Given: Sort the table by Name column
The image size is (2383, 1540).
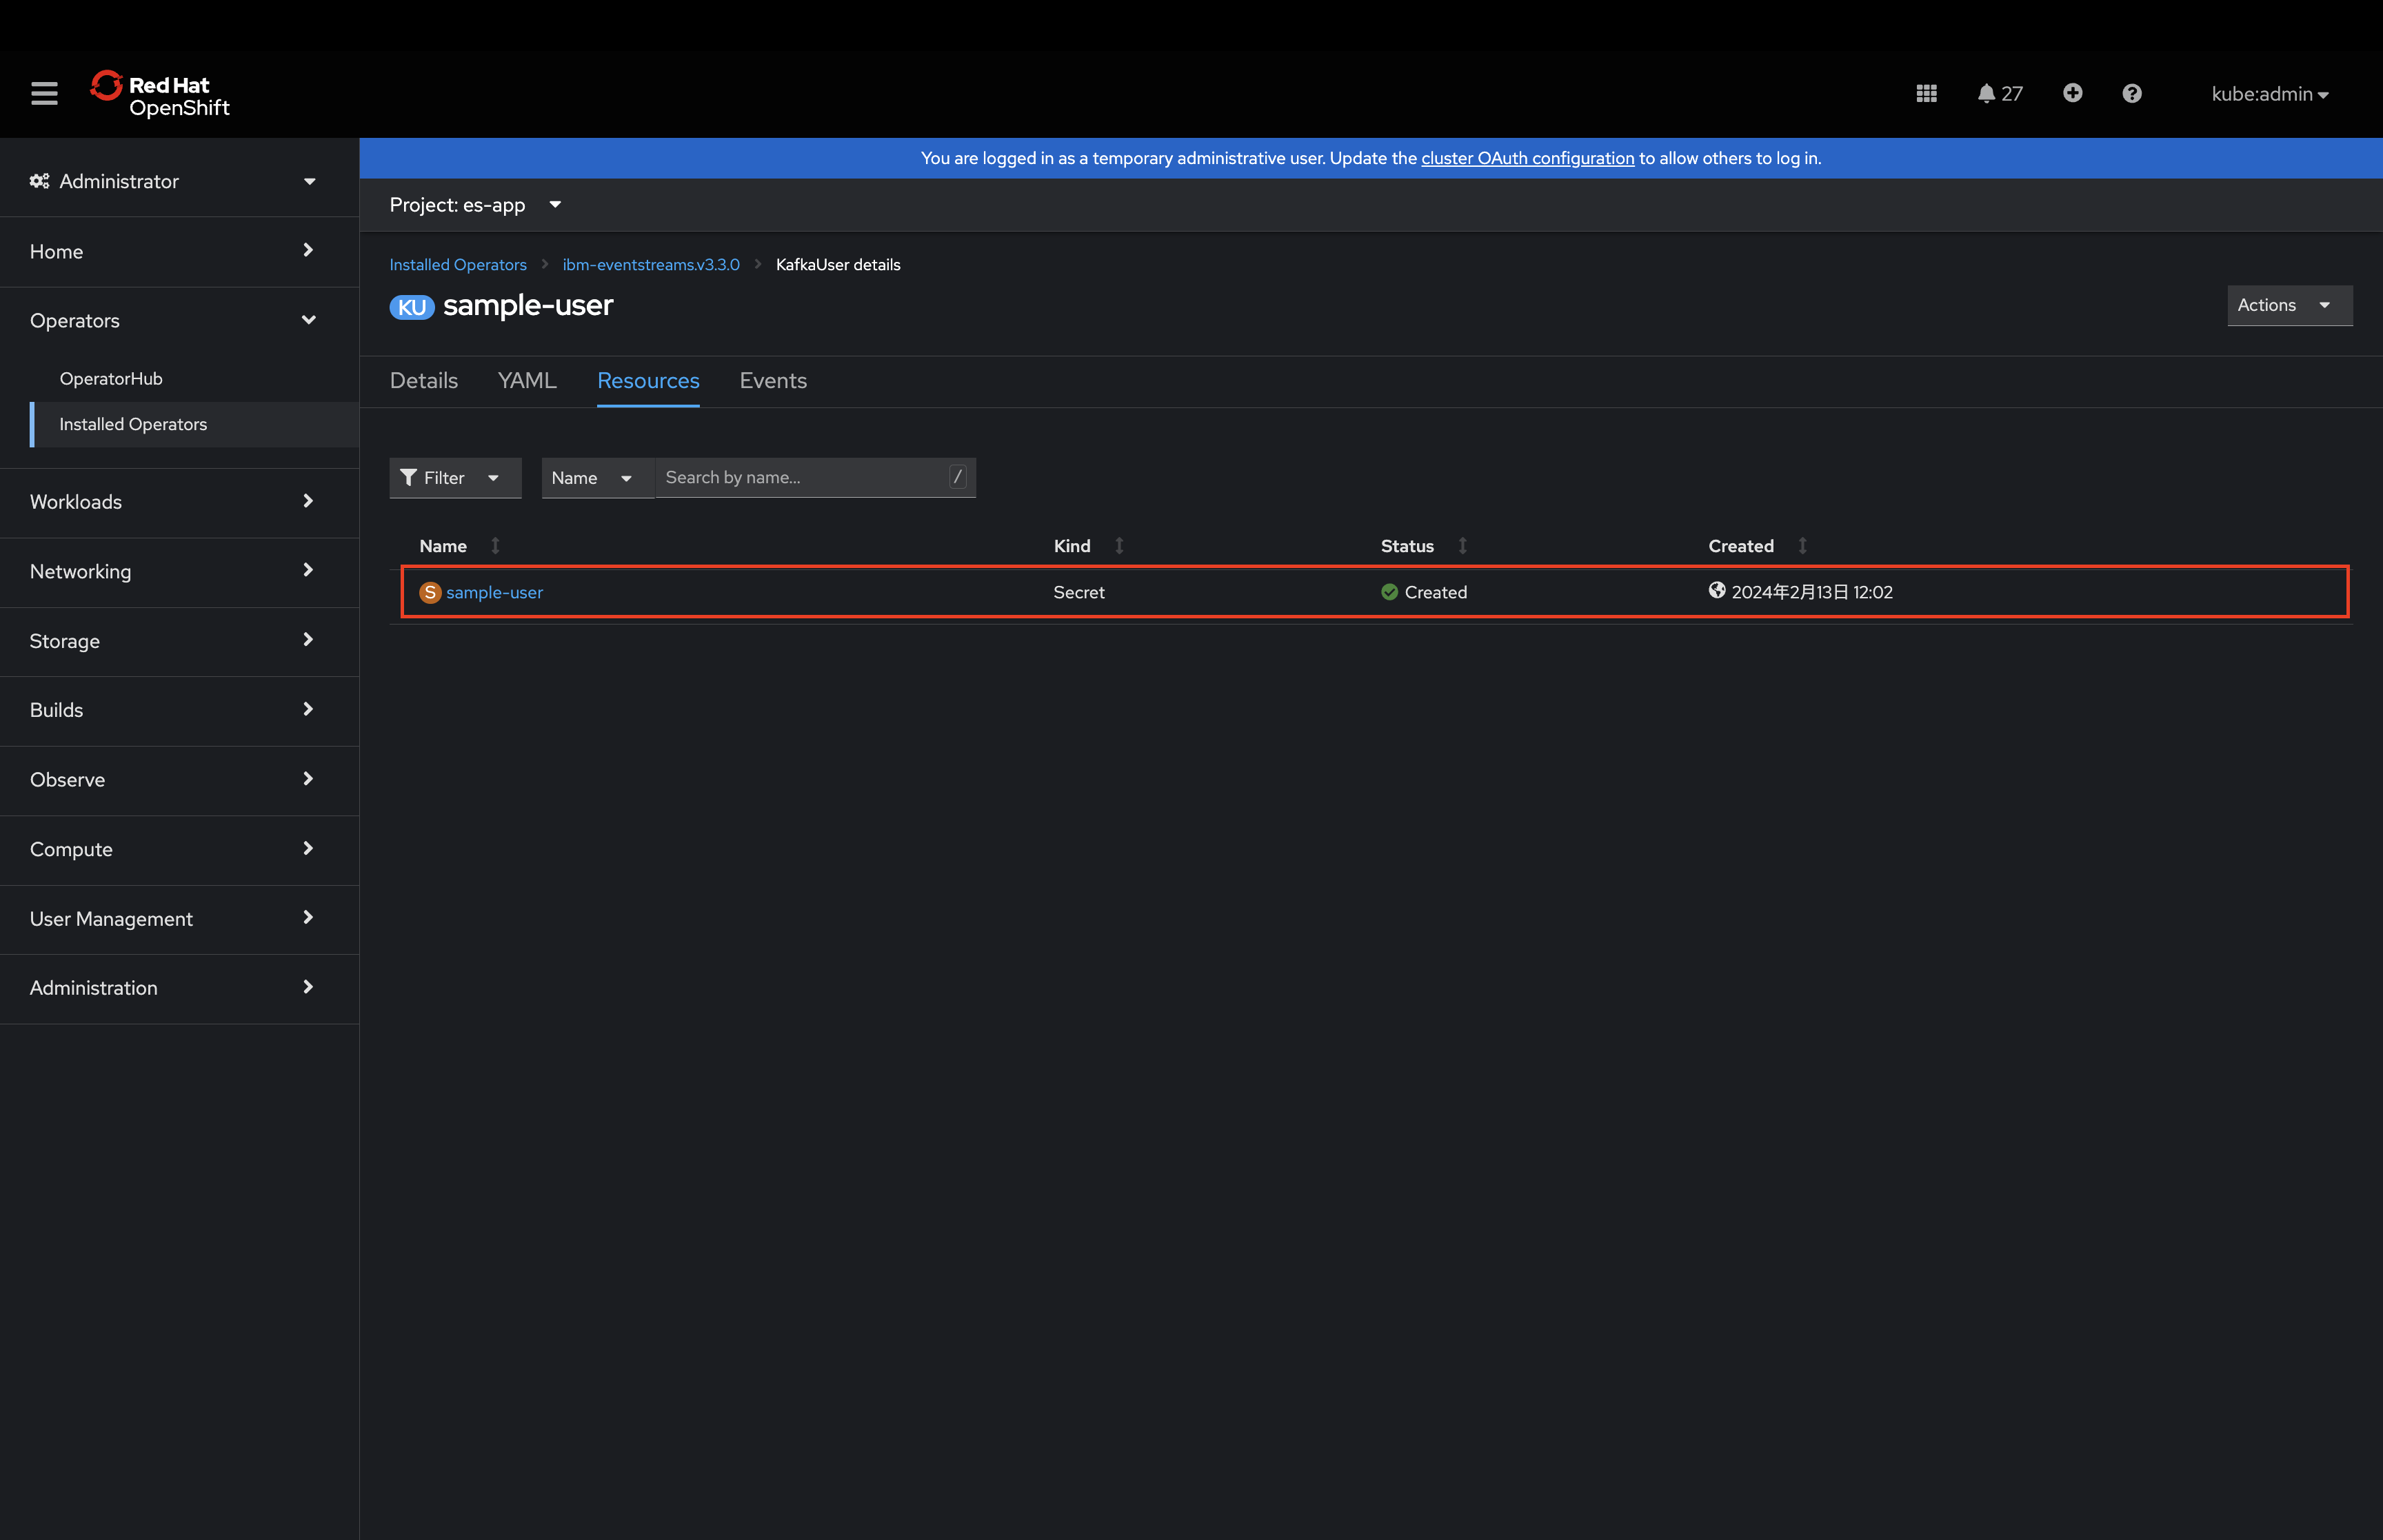Looking at the screenshot, I should tap(443, 546).
